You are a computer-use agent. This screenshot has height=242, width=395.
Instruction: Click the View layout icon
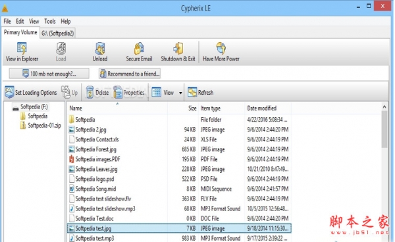click(156, 92)
